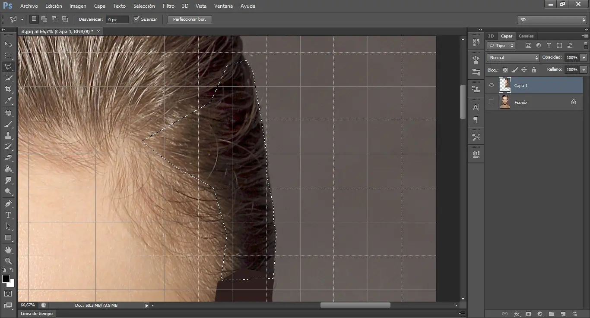Select the Zoom tool

(x=8, y=261)
